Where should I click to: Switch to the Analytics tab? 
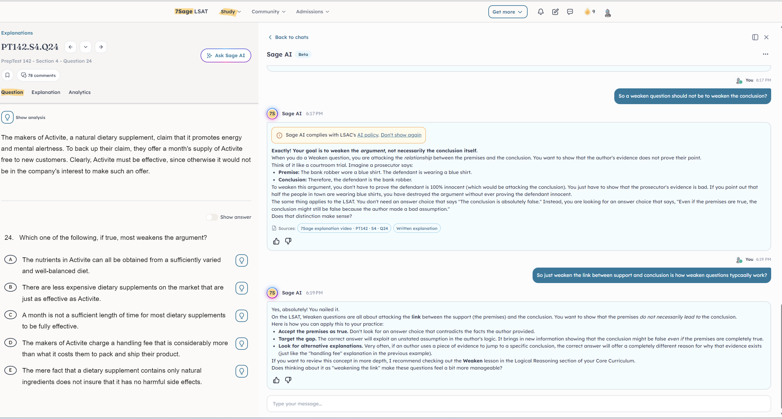(80, 92)
